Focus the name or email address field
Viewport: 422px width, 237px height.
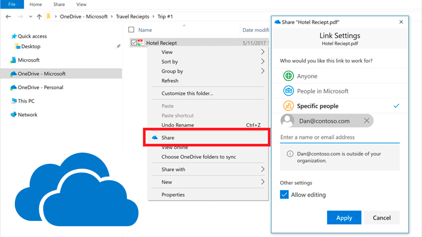tap(340, 137)
